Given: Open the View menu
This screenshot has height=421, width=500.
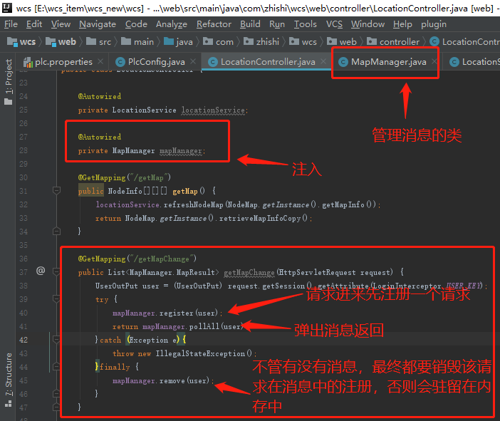Looking at the screenshot, I should (x=61, y=24).
